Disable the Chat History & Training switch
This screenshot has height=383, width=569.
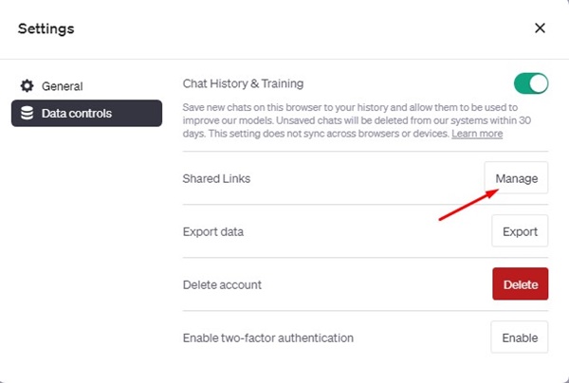pos(531,83)
